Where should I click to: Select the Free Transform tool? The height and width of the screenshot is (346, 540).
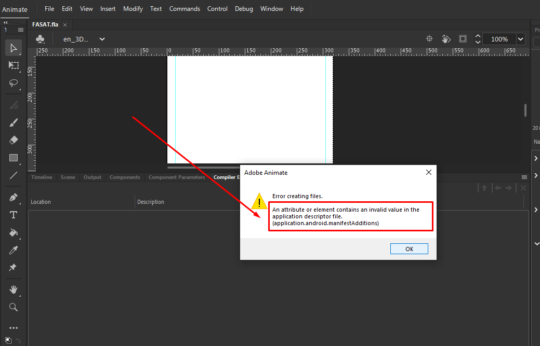(x=14, y=65)
